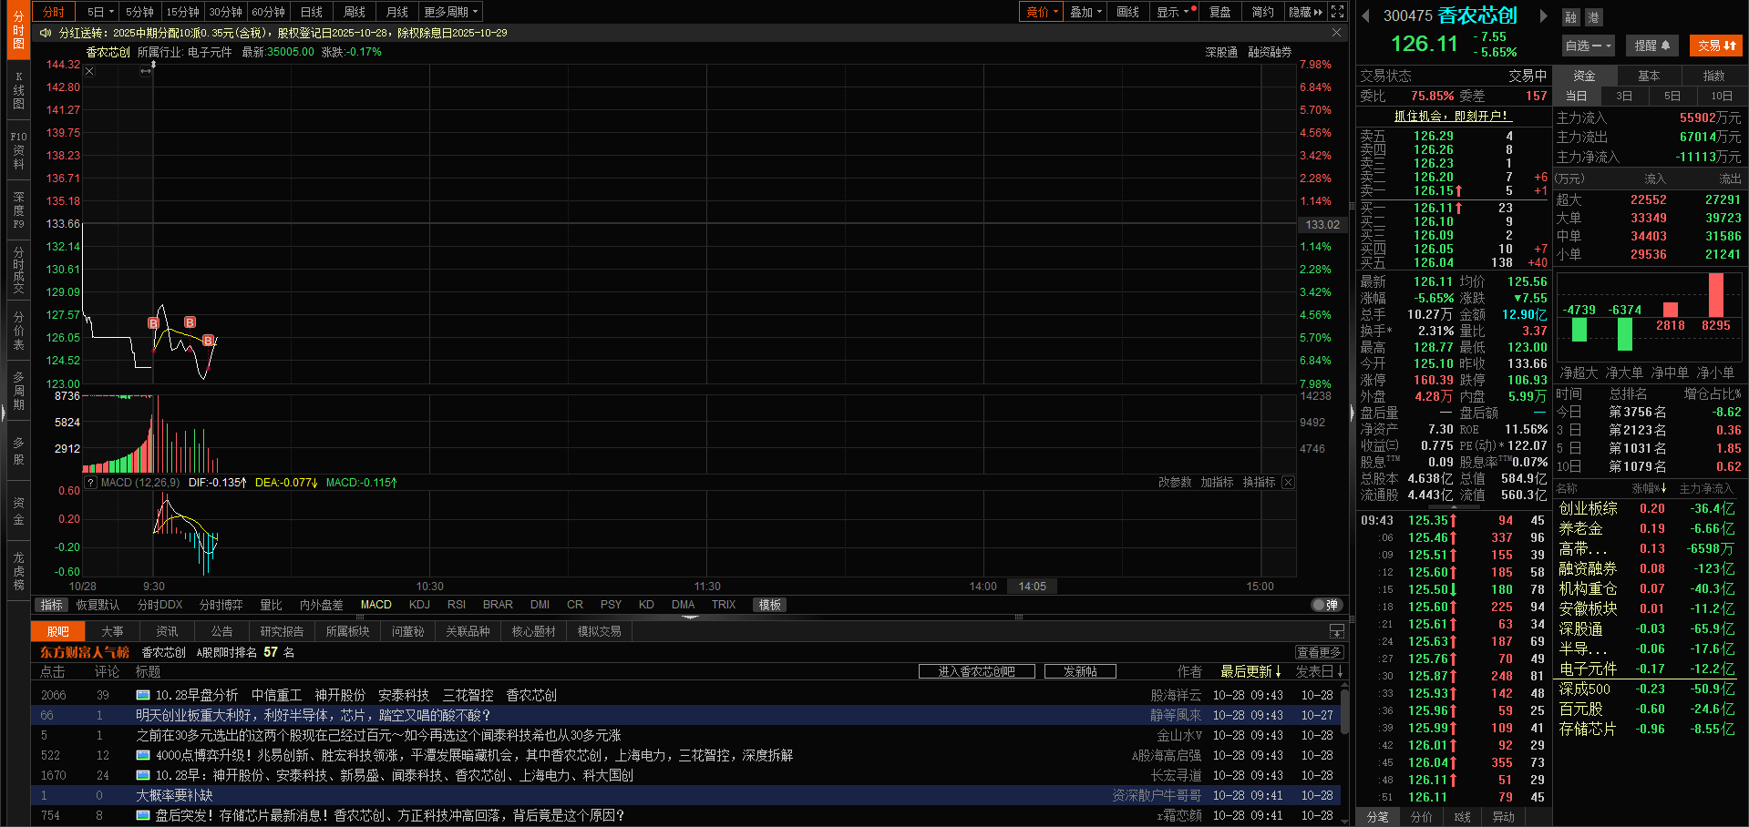This screenshot has height=827, width=1749.
Task: Go to the previous stock with the left arrow
Action: click(x=1365, y=15)
